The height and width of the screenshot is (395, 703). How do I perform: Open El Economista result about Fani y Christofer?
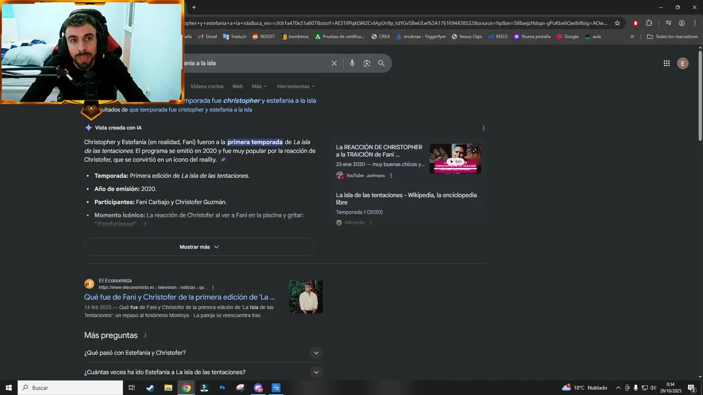point(180,297)
